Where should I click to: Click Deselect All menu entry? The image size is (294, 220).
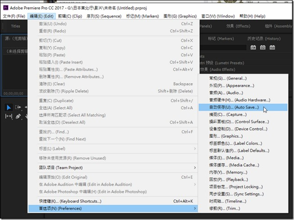click(113, 122)
